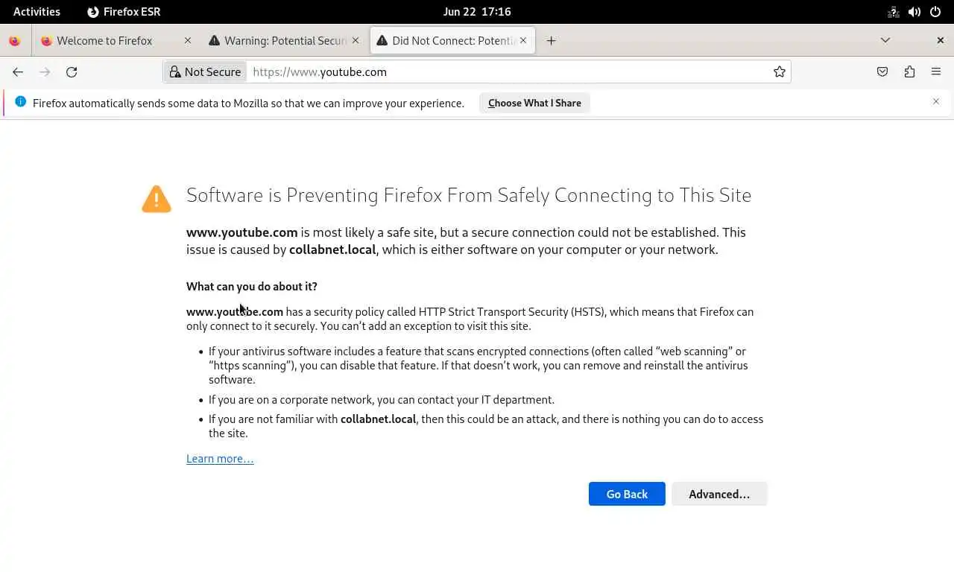Click the Firefox View pinned icon
954x572 pixels.
[x=15, y=41]
